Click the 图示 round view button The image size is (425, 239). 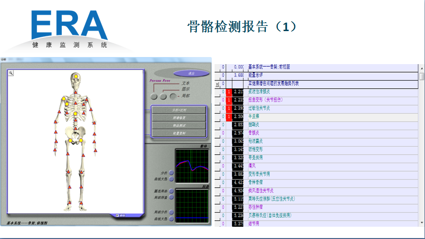[x=163, y=97]
